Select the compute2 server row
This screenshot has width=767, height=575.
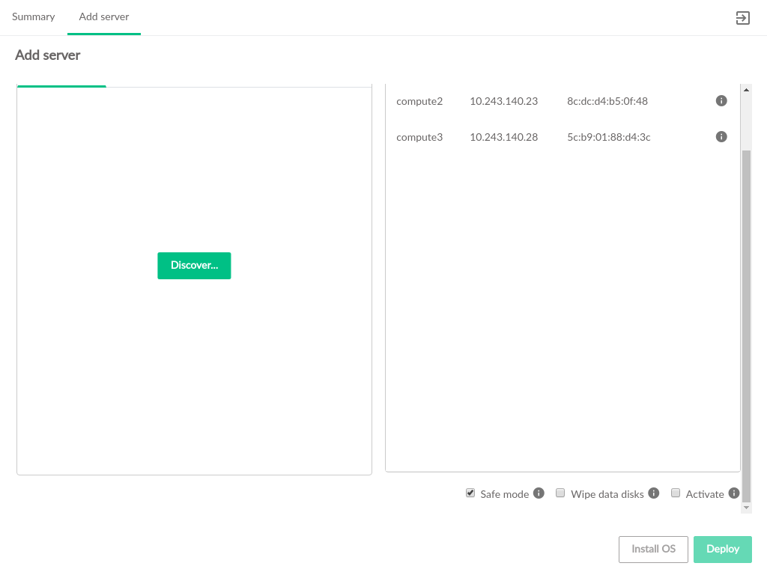(x=419, y=101)
